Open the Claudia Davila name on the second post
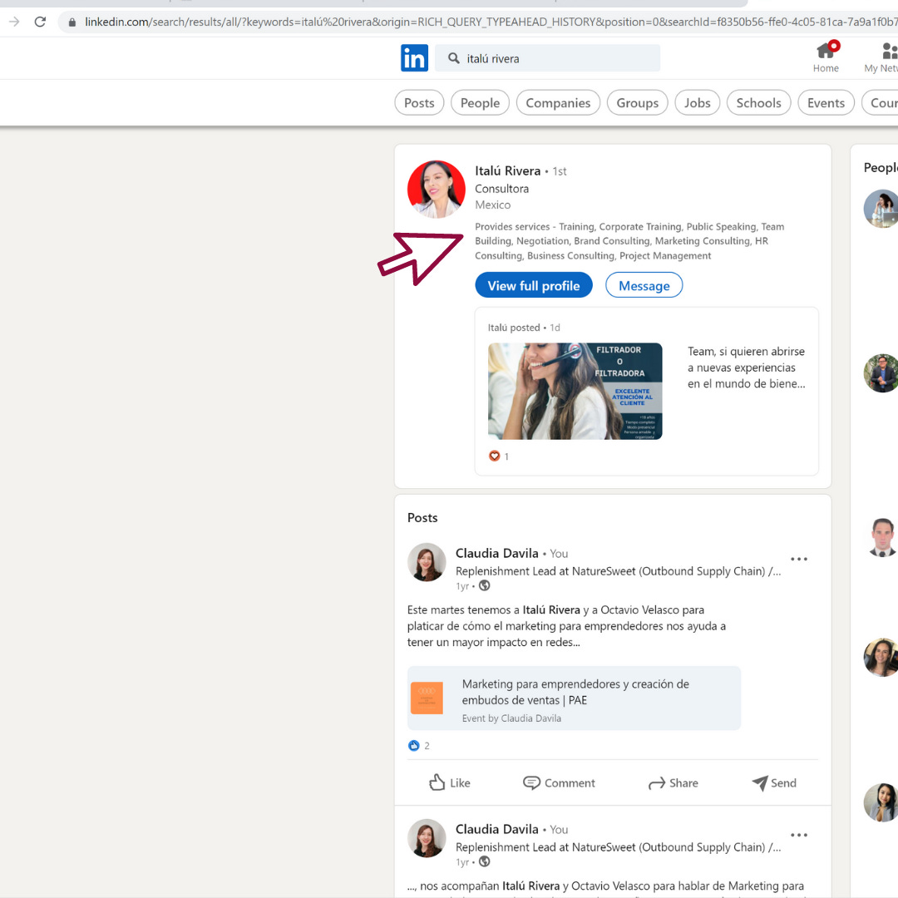This screenshot has height=898, width=898. tap(496, 829)
